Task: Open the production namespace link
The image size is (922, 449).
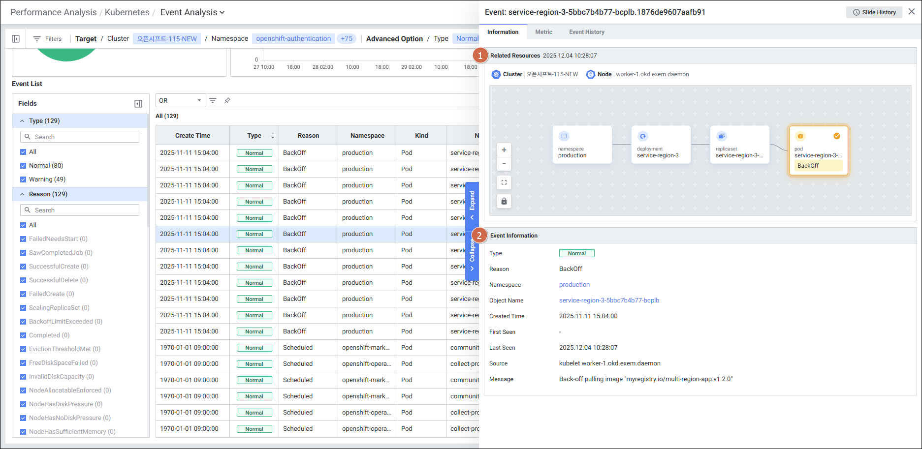Action: [574, 285]
